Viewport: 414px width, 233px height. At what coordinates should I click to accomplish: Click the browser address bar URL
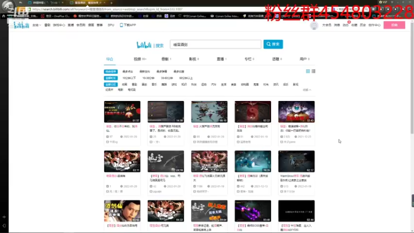pos(107,9)
